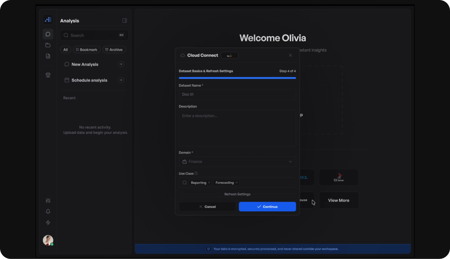Click the Refresh Settings section label
The image size is (450, 259).
pos(237,194)
